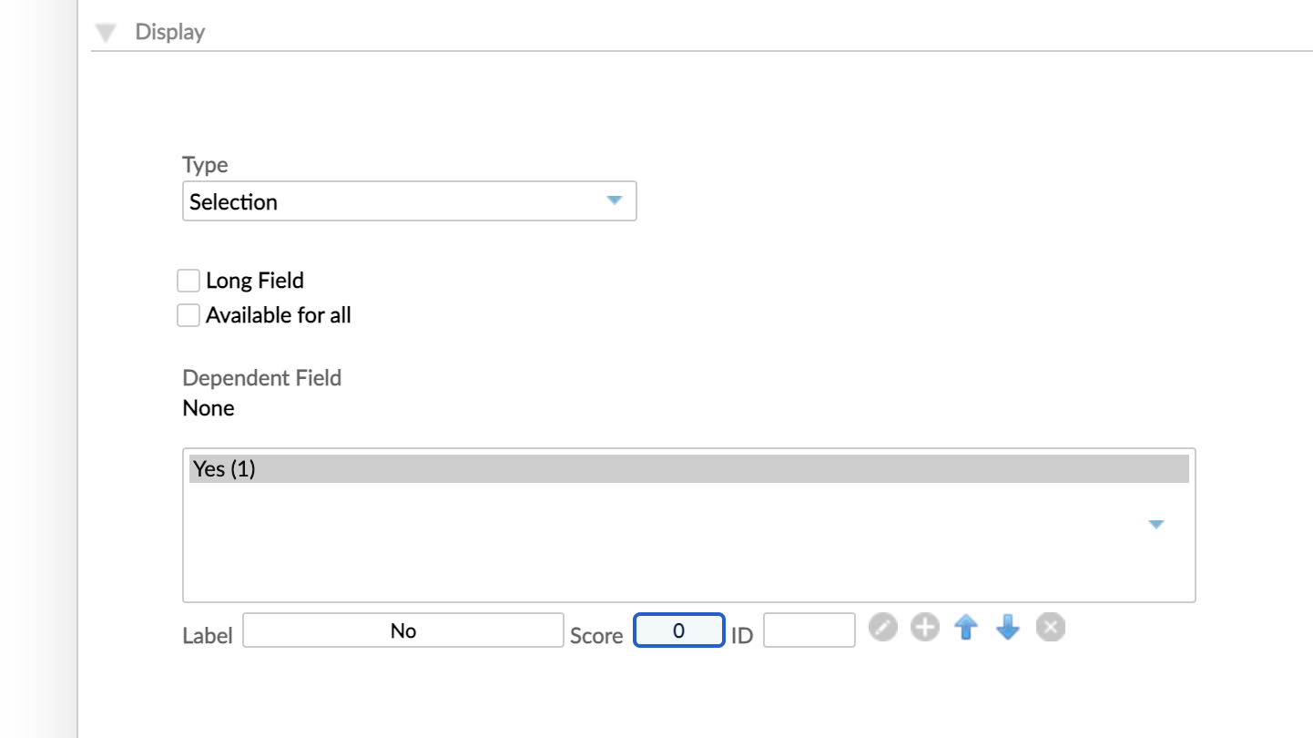This screenshot has height=738, width=1313.
Task: Click the remove option X icon
Action: 1050,627
